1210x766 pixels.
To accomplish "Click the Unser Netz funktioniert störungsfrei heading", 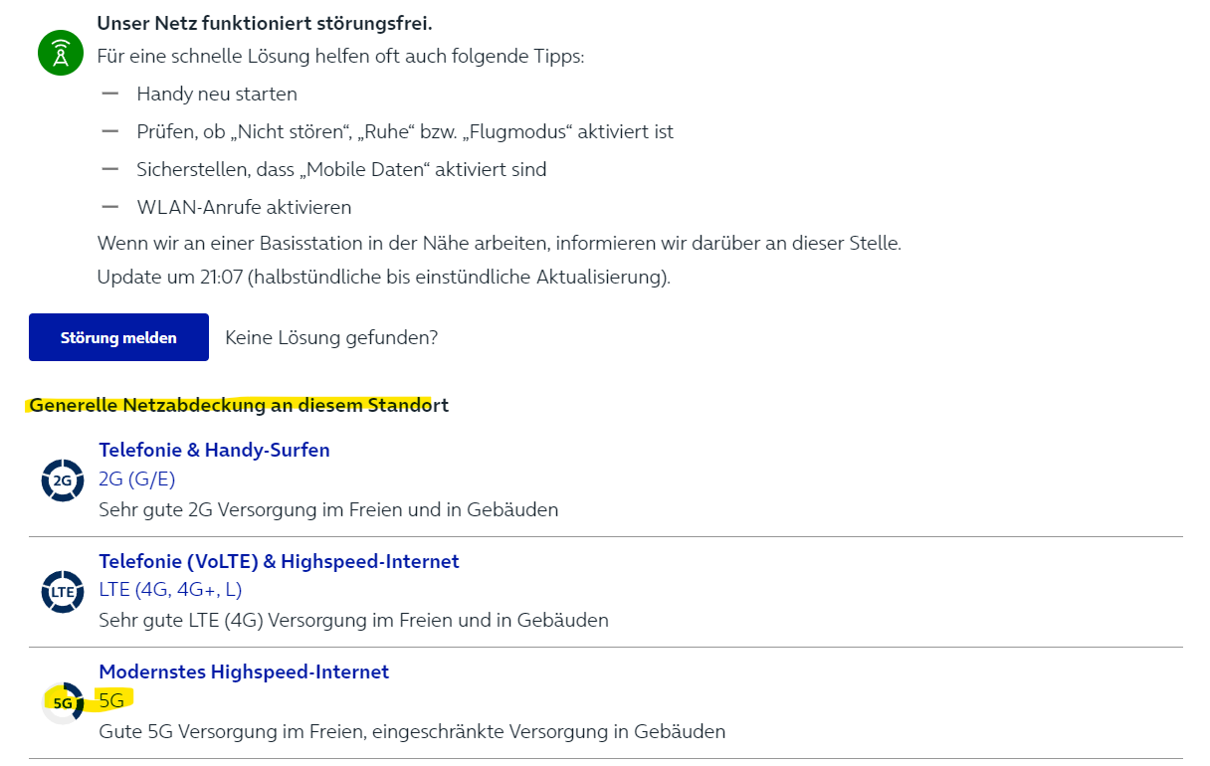I will click(265, 23).
